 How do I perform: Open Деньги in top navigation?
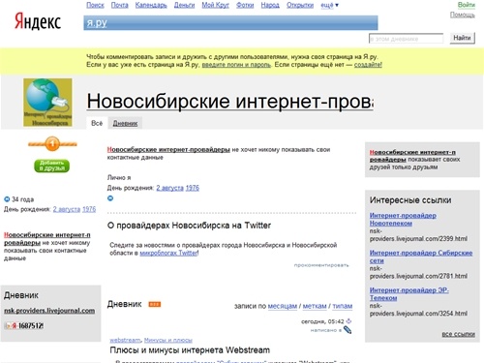(184, 5)
